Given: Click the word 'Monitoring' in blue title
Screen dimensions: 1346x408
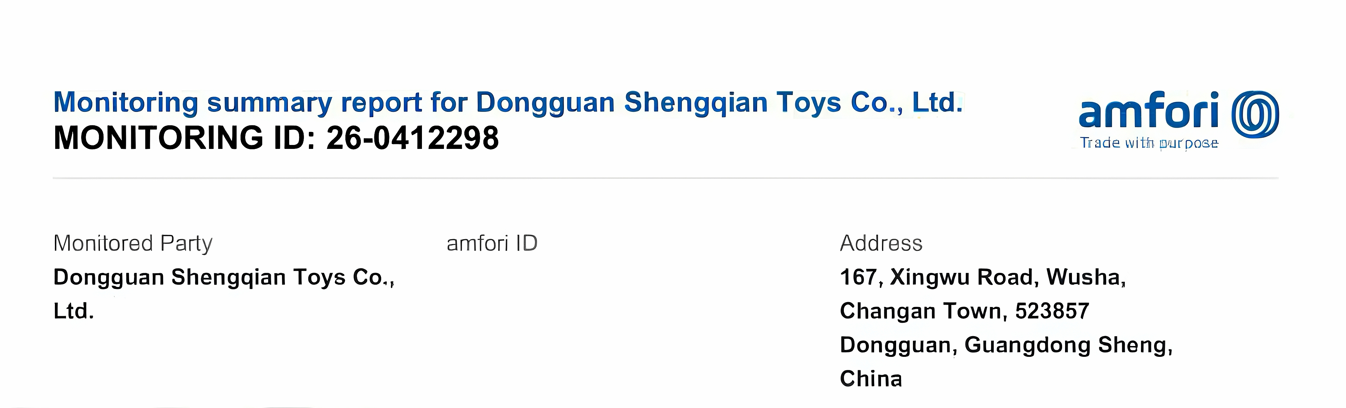Looking at the screenshot, I should click(x=126, y=102).
